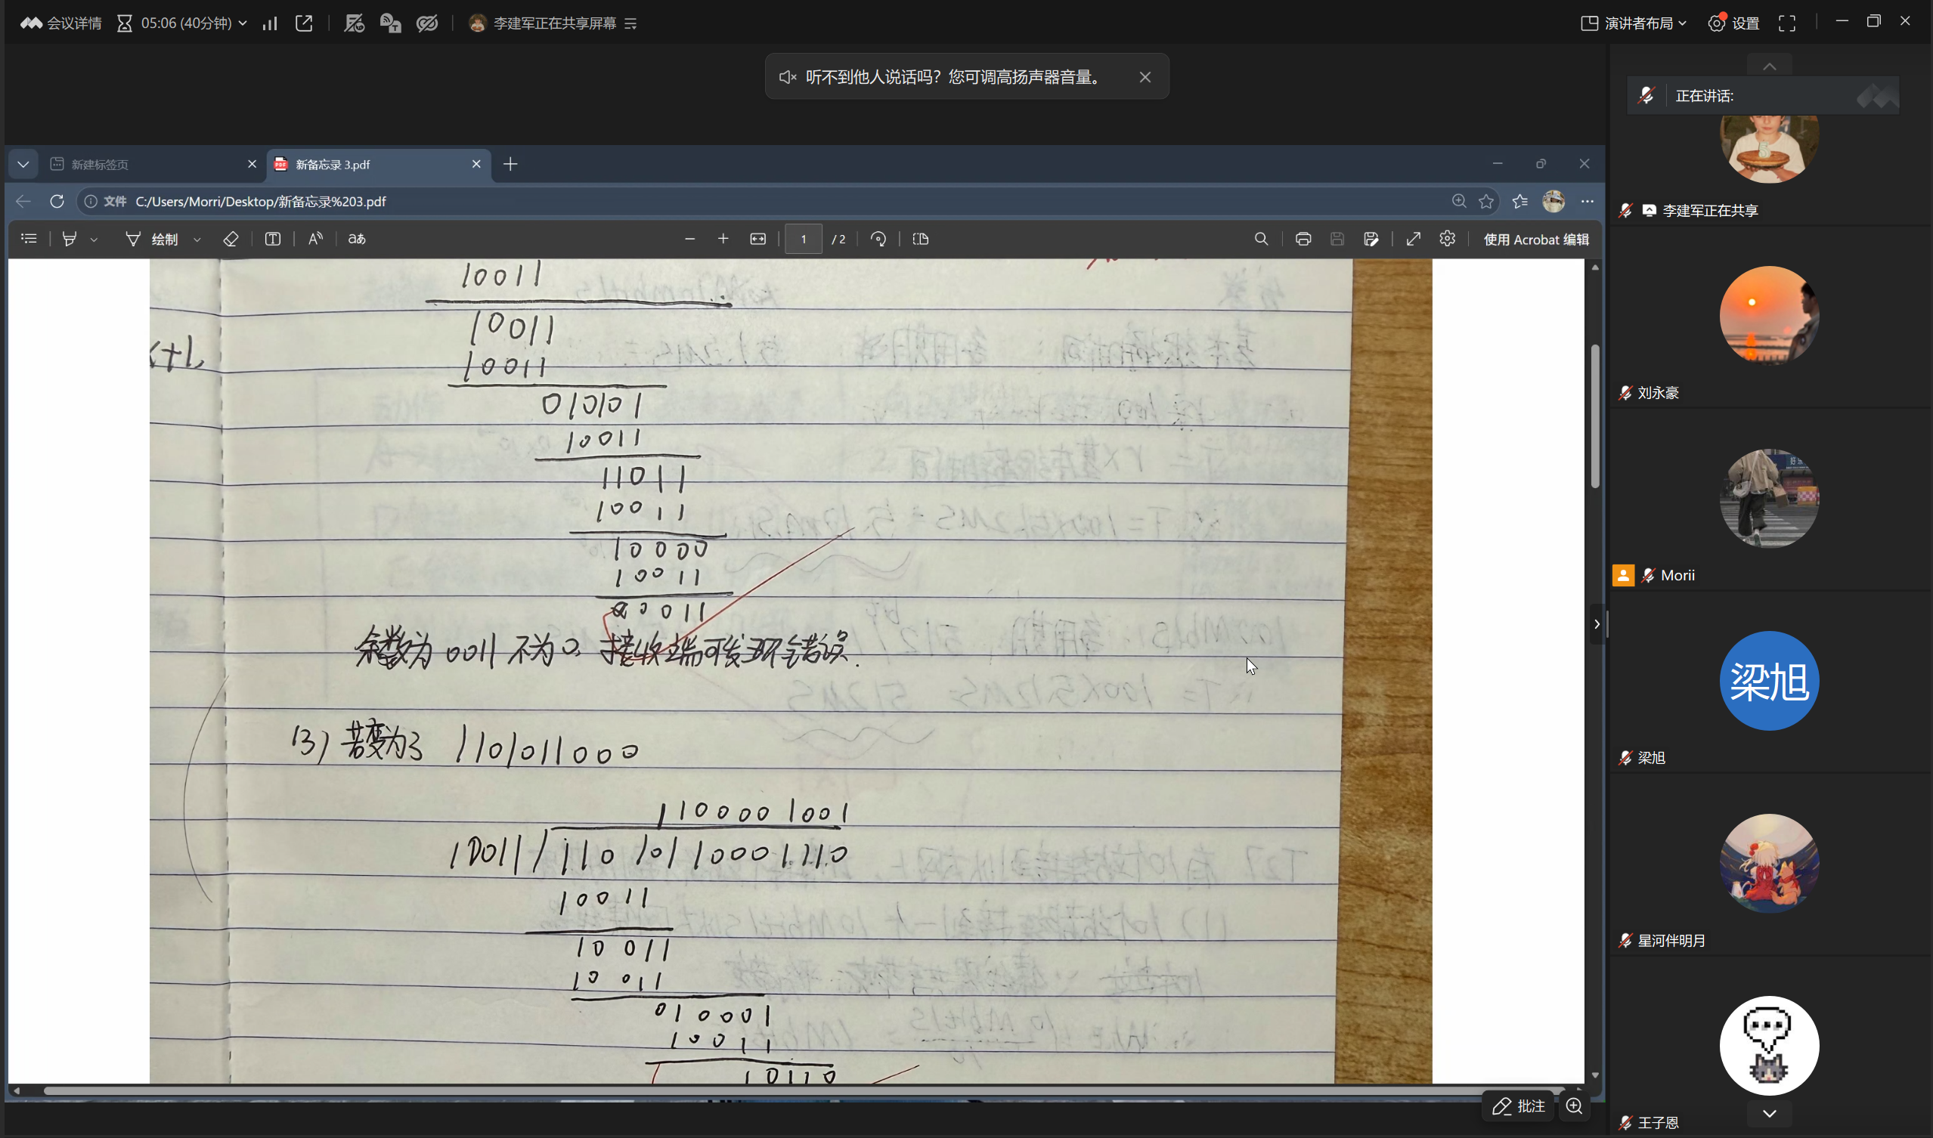Expand the highlight color options arrow
Image resolution: width=1933 pixels, height=1138 pixels.
click(94, 240)
